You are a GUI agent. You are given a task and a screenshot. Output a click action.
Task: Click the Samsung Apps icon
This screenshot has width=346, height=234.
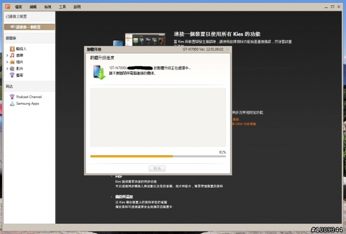point(12,104)
